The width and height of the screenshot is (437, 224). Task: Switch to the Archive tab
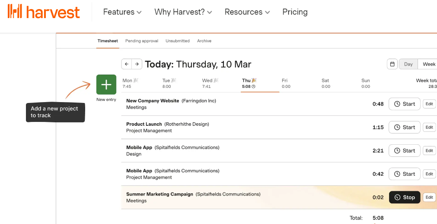[x=204, y=41]
